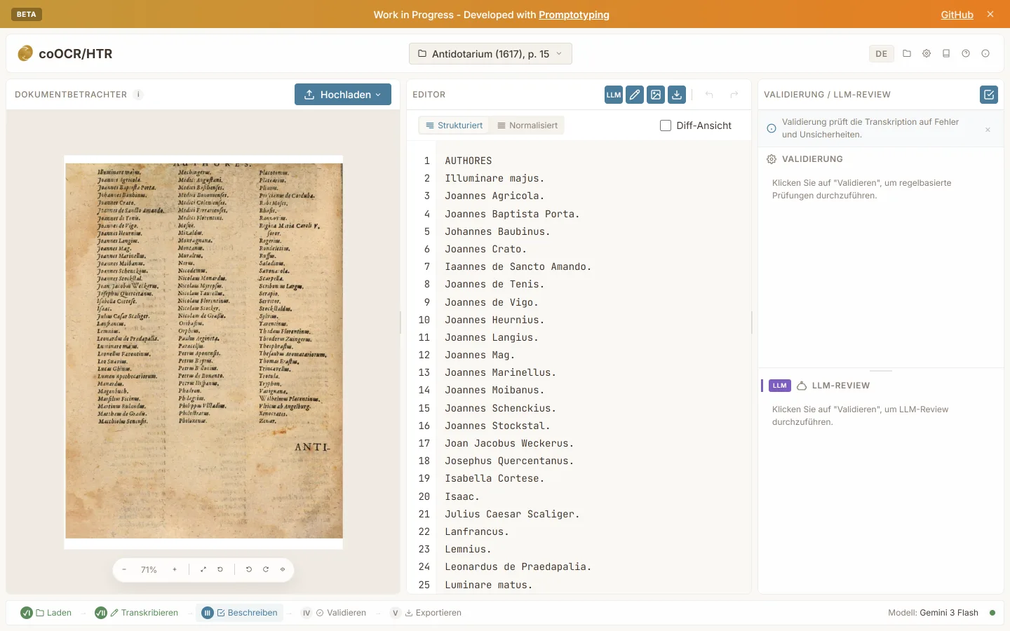
Task: Zoom out with the minus icon in viewer
Action: click(x=124, y=569)
